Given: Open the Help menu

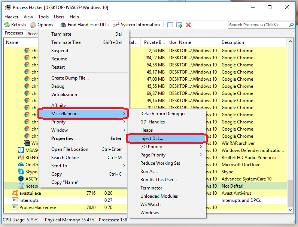Looking at the screenshot, I should (74, 17).
